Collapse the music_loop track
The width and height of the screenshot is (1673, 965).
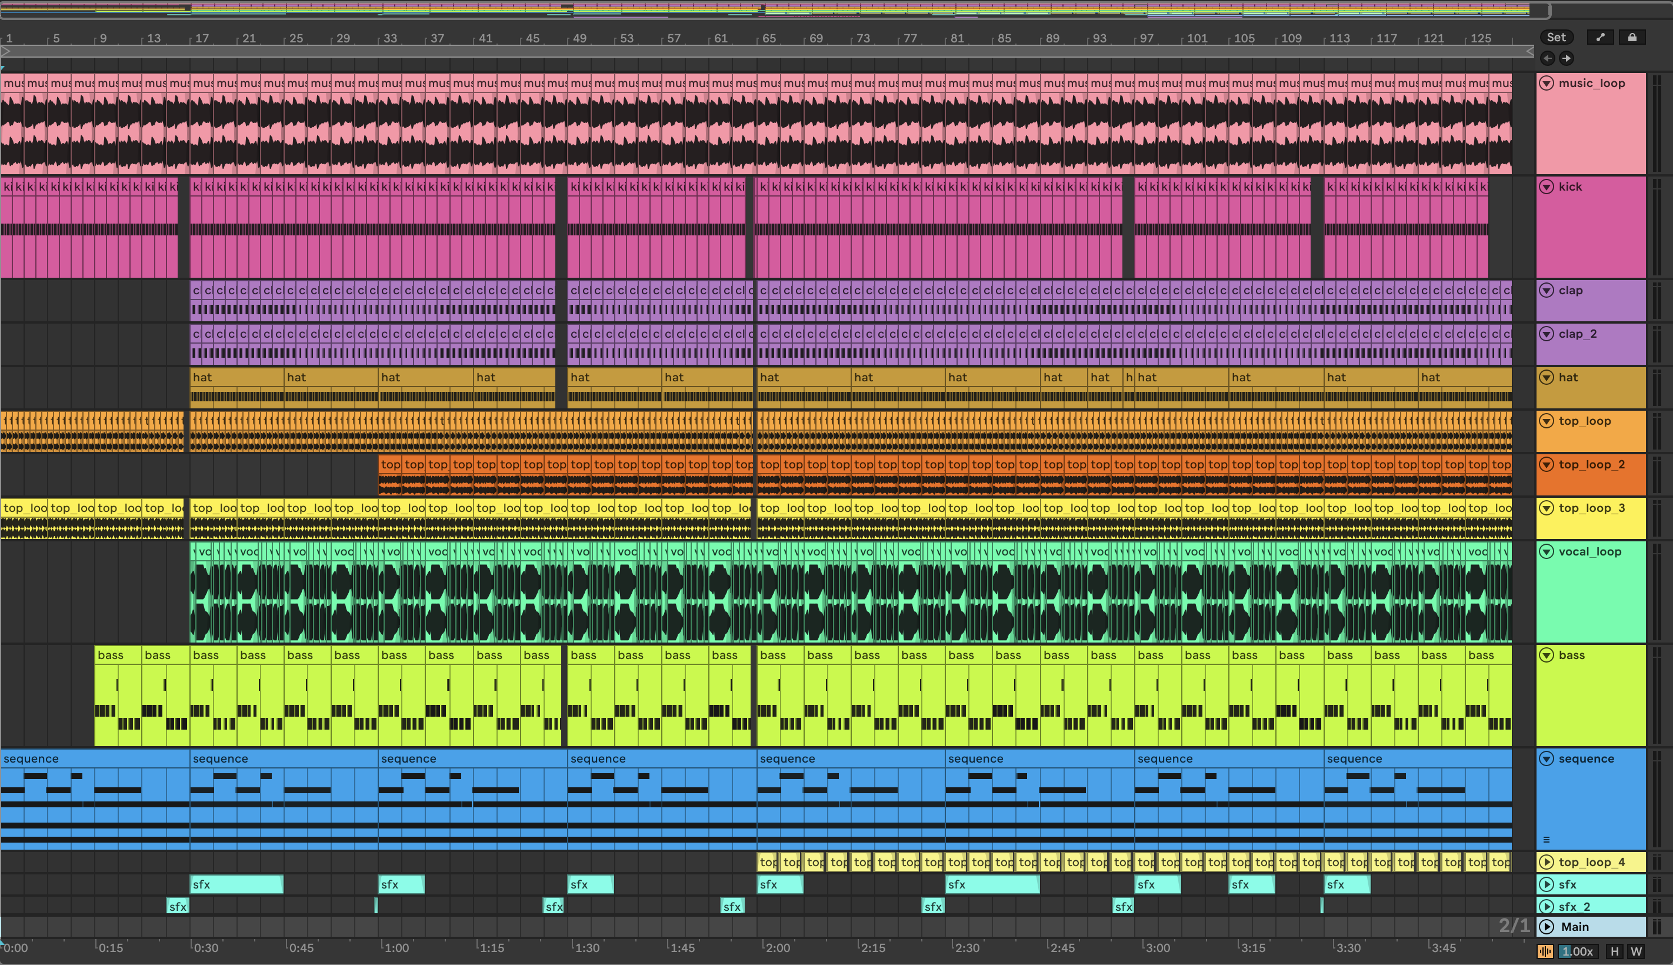coord(1547,84)
